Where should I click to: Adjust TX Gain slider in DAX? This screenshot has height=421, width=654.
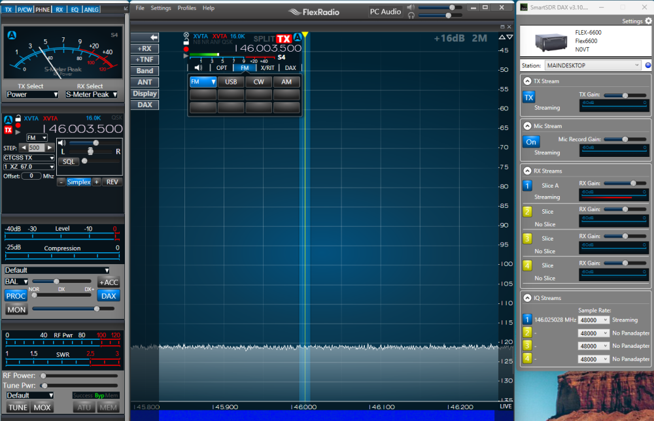pyautogui.click(x=625, y=95)
